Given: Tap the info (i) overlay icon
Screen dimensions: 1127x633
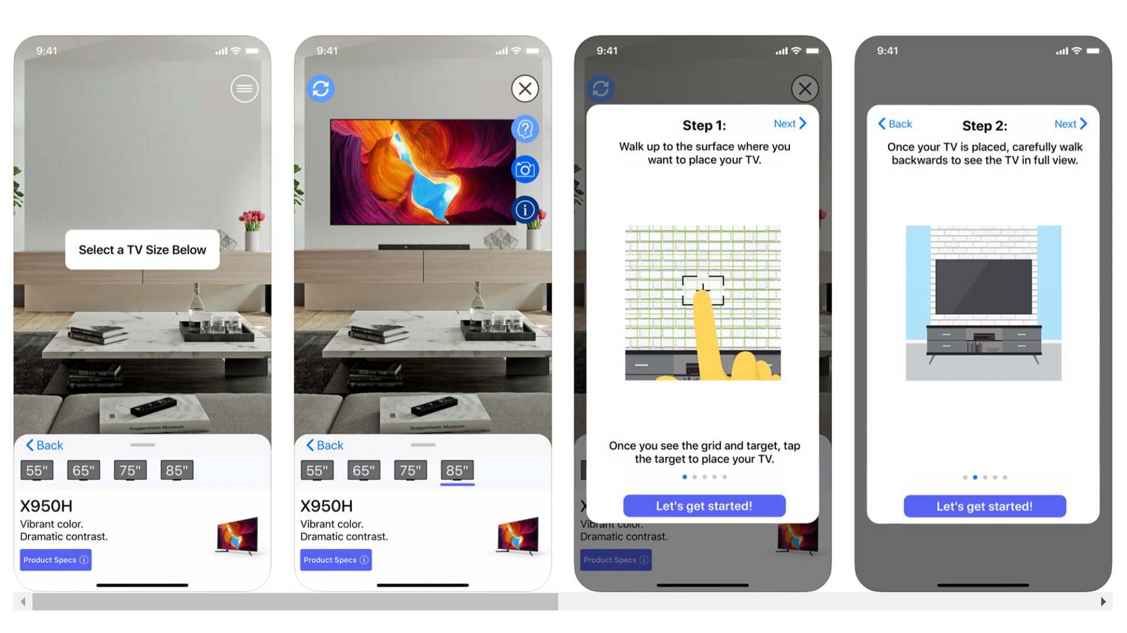Looking at the screenshot, I should [525, 208].
